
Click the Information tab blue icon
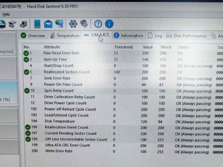(x=116, y=35)
